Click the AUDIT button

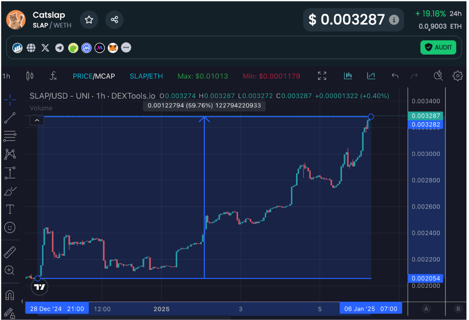click(438, 48)
